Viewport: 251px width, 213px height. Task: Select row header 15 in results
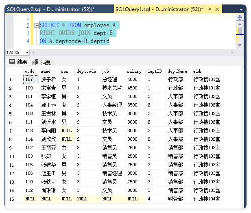pyautogui.click(x=15, y=199)
